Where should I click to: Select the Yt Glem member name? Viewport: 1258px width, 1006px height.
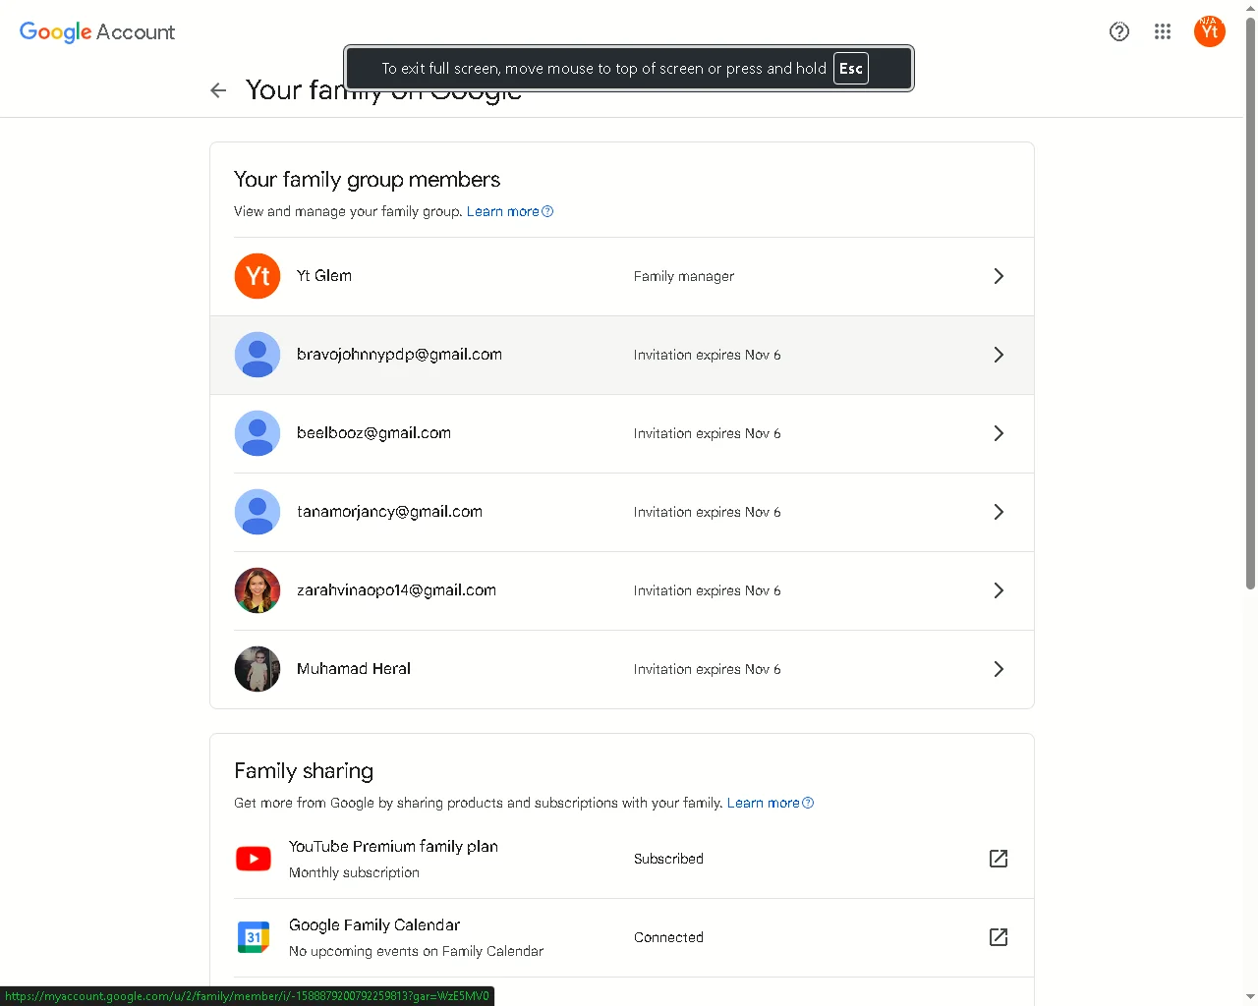coord(324,276)
